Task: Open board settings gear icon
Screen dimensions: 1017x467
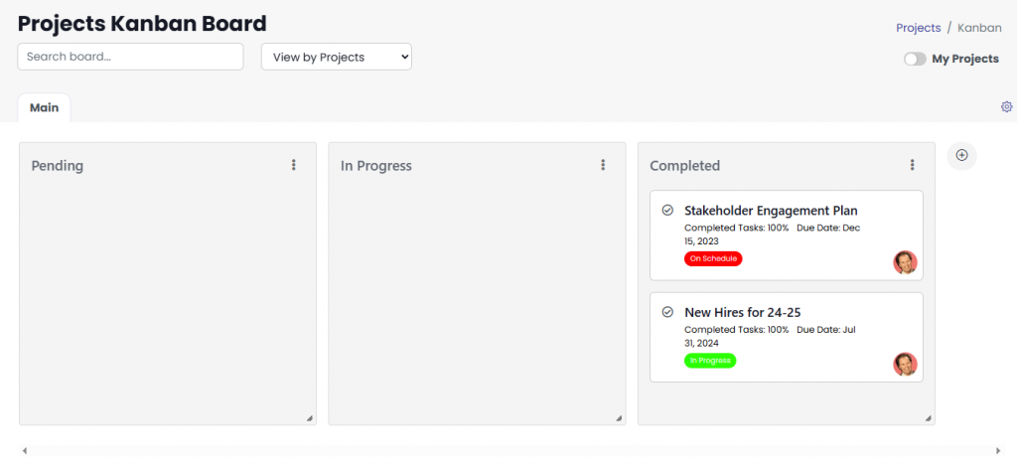Action: pos(1006,107)
